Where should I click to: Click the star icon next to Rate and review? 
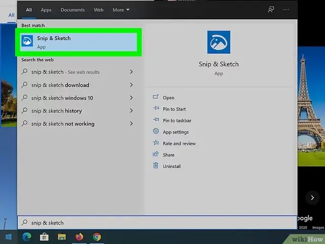click(x=156, y=142)
